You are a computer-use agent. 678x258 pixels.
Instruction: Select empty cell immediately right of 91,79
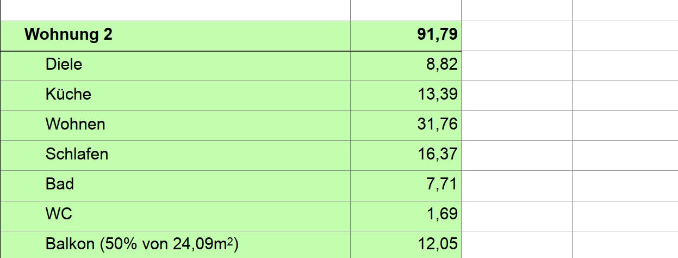point(517,35)
